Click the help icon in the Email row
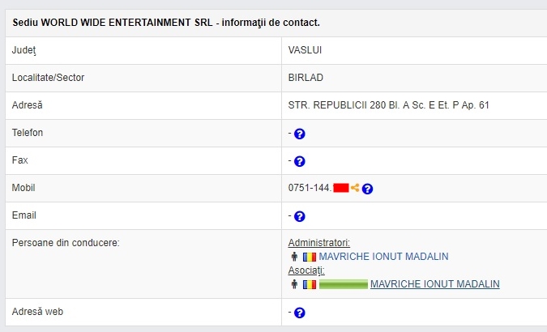Screen dimensions: 547x332 coord(300,216)
